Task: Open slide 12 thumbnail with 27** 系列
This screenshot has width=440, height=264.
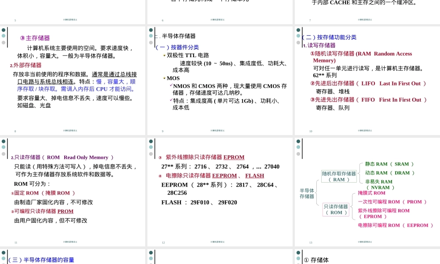Action: [220, 192]
